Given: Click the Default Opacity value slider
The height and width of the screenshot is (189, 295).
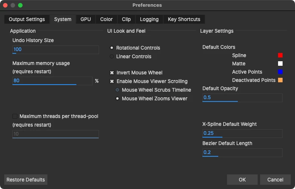Looking at the screenshot, I should (x=242, y=98).
